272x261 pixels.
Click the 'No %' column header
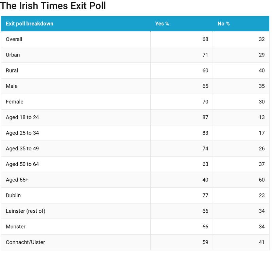click(223, 24)
